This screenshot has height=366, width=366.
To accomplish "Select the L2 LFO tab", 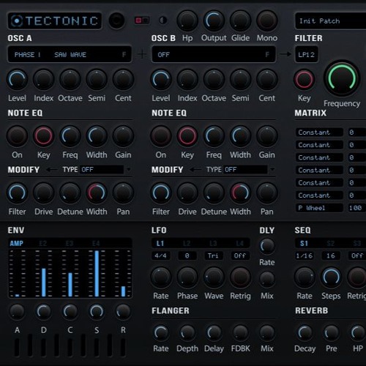I will pyautogui.click(x=187, y=243).
